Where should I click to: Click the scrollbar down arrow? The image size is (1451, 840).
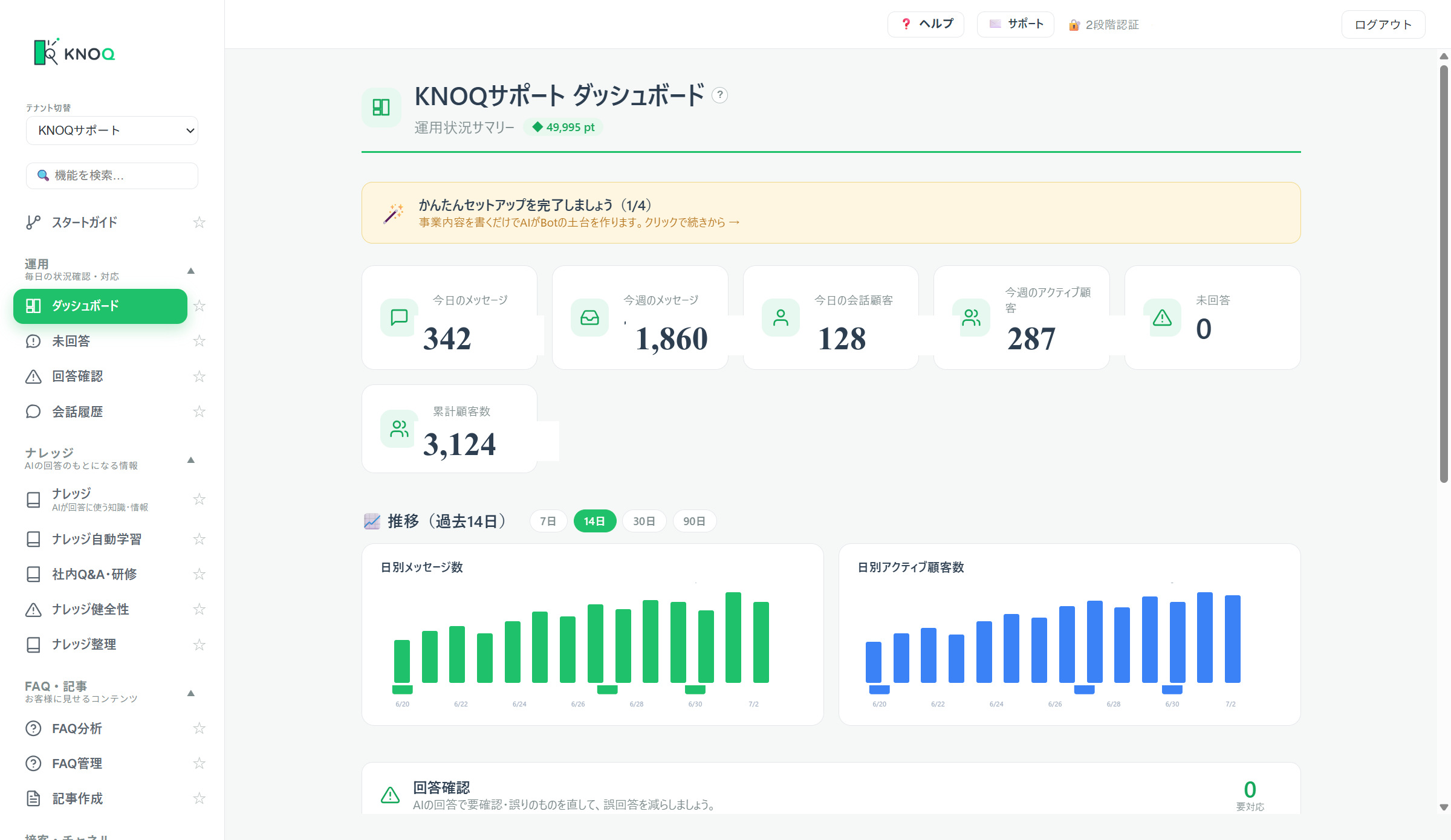pyautogui.click(x=1444, y=807)
